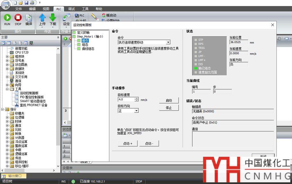Open 运动控制面板 in the tools tree
Screen dimensions: 292x184
(29, 93)
